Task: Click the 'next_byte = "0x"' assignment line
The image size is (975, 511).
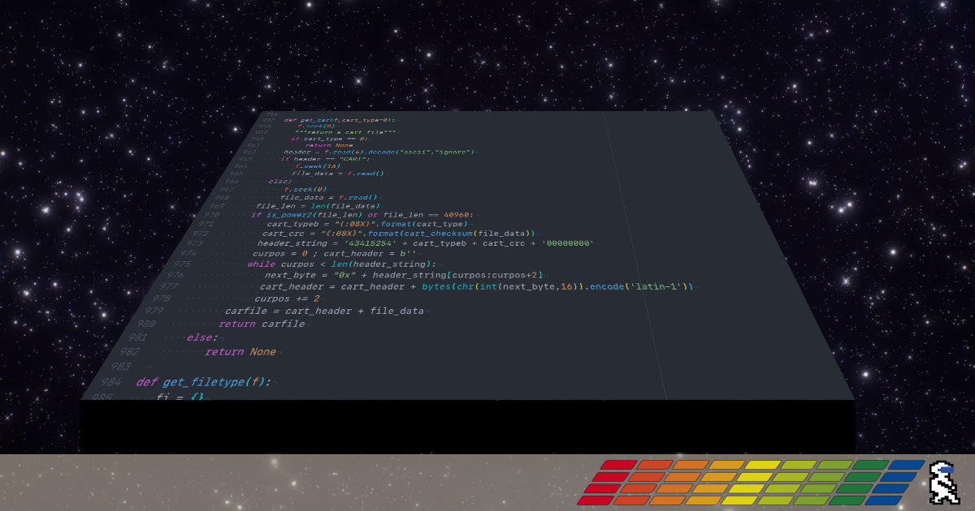Action: (x=404, y=275)
